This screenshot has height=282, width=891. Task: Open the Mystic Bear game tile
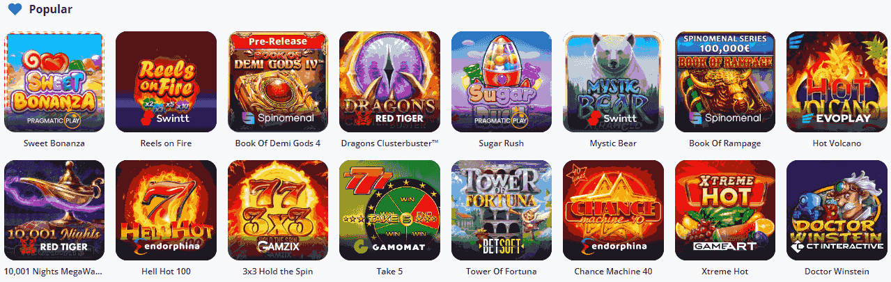(x=613, y=81)
